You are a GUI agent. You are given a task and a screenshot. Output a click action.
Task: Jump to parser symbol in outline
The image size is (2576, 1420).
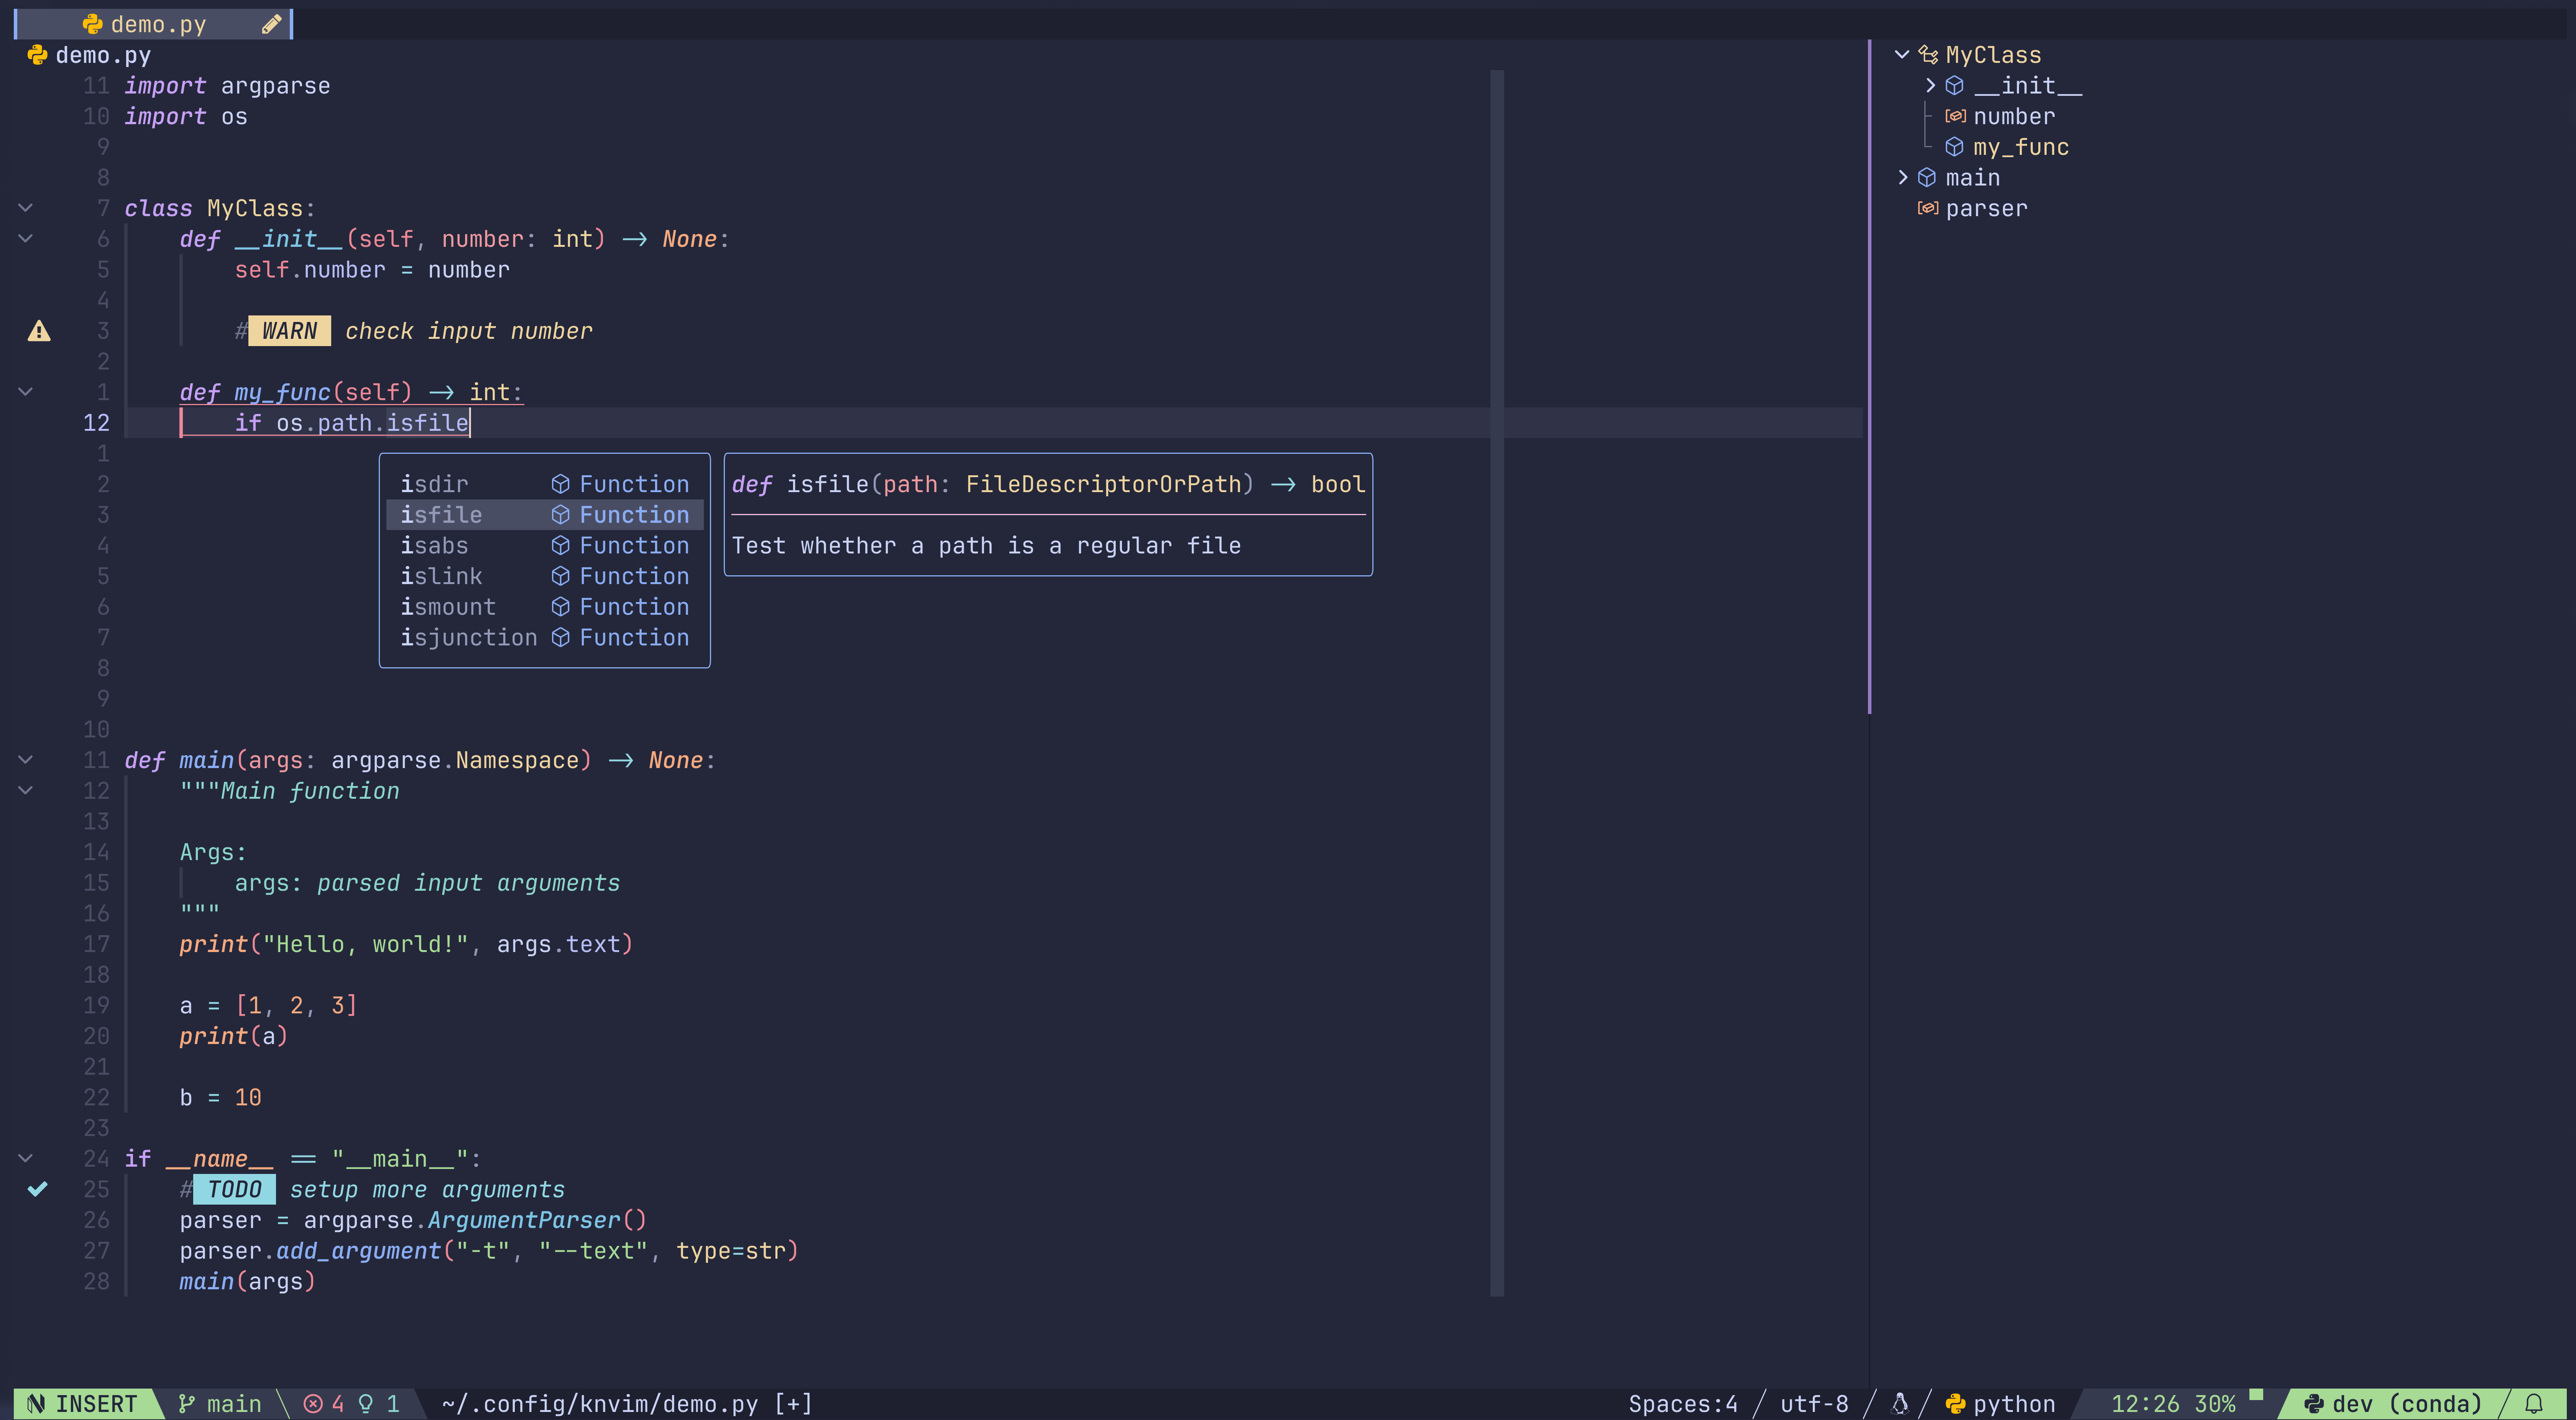(1986, 208)
